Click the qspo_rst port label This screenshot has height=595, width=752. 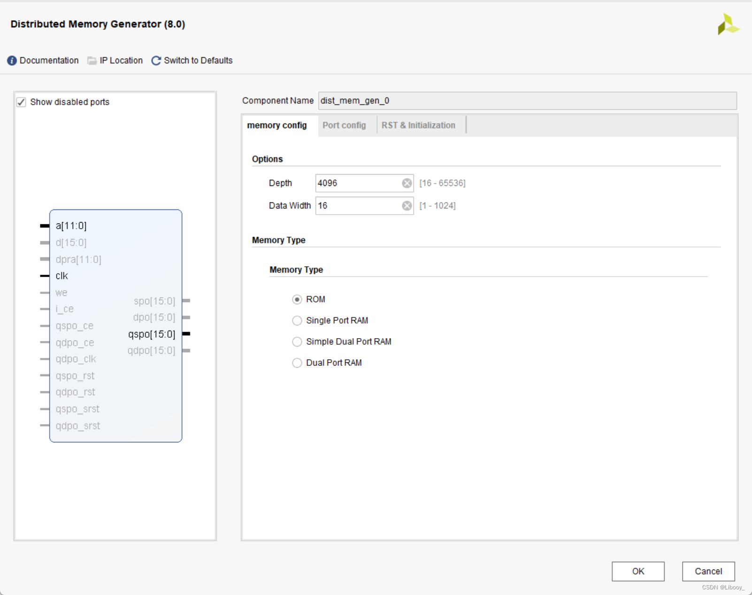pyautogui.click(x=75, y=376)
